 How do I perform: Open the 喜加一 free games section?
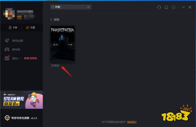tap(12, 58)
